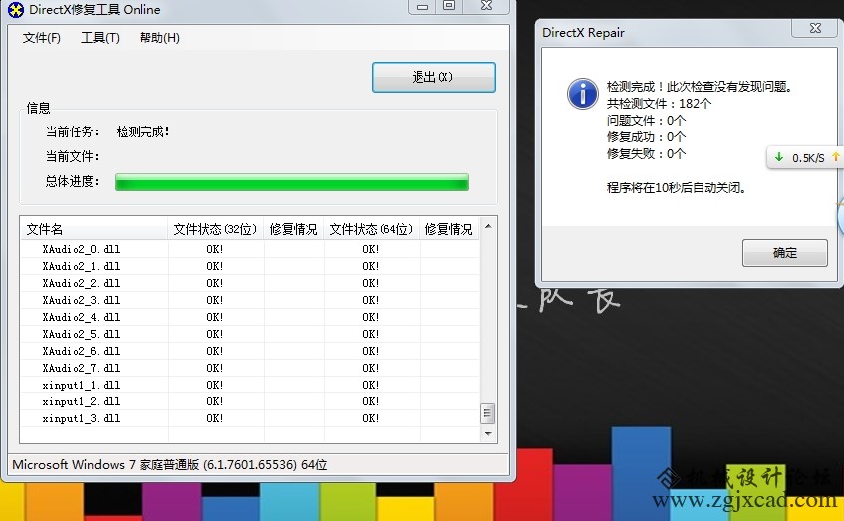
Task: Restore the DirectX修复工具 main window size
Action: tap(449, 5)
